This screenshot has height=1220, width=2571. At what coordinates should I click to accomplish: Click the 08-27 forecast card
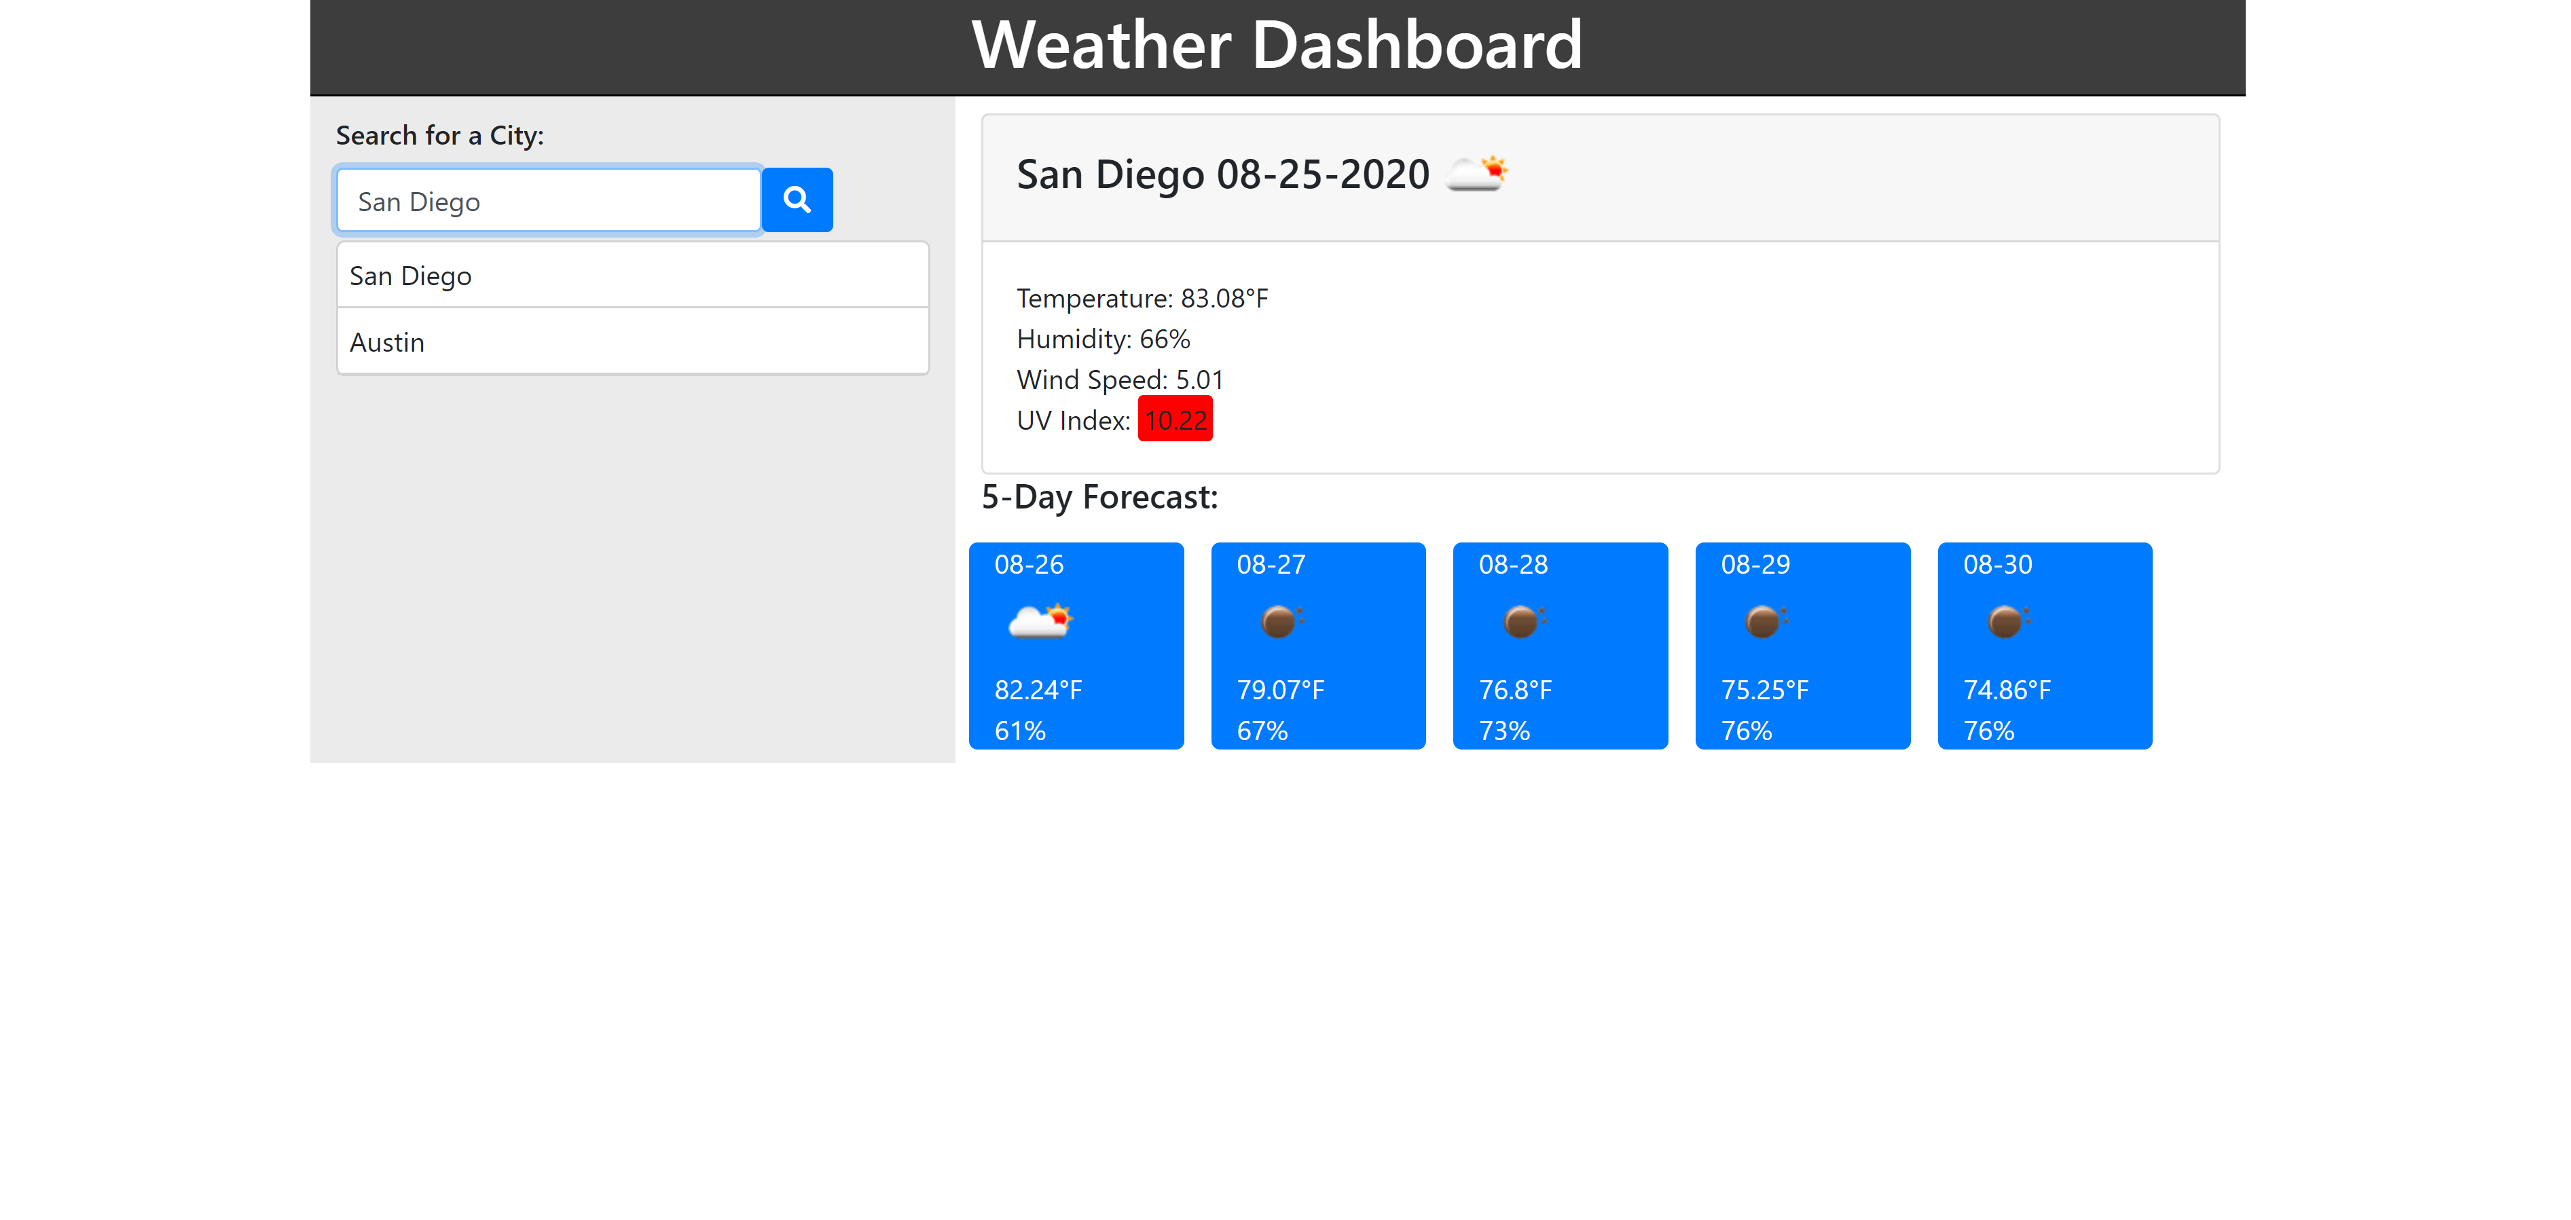1317,646
